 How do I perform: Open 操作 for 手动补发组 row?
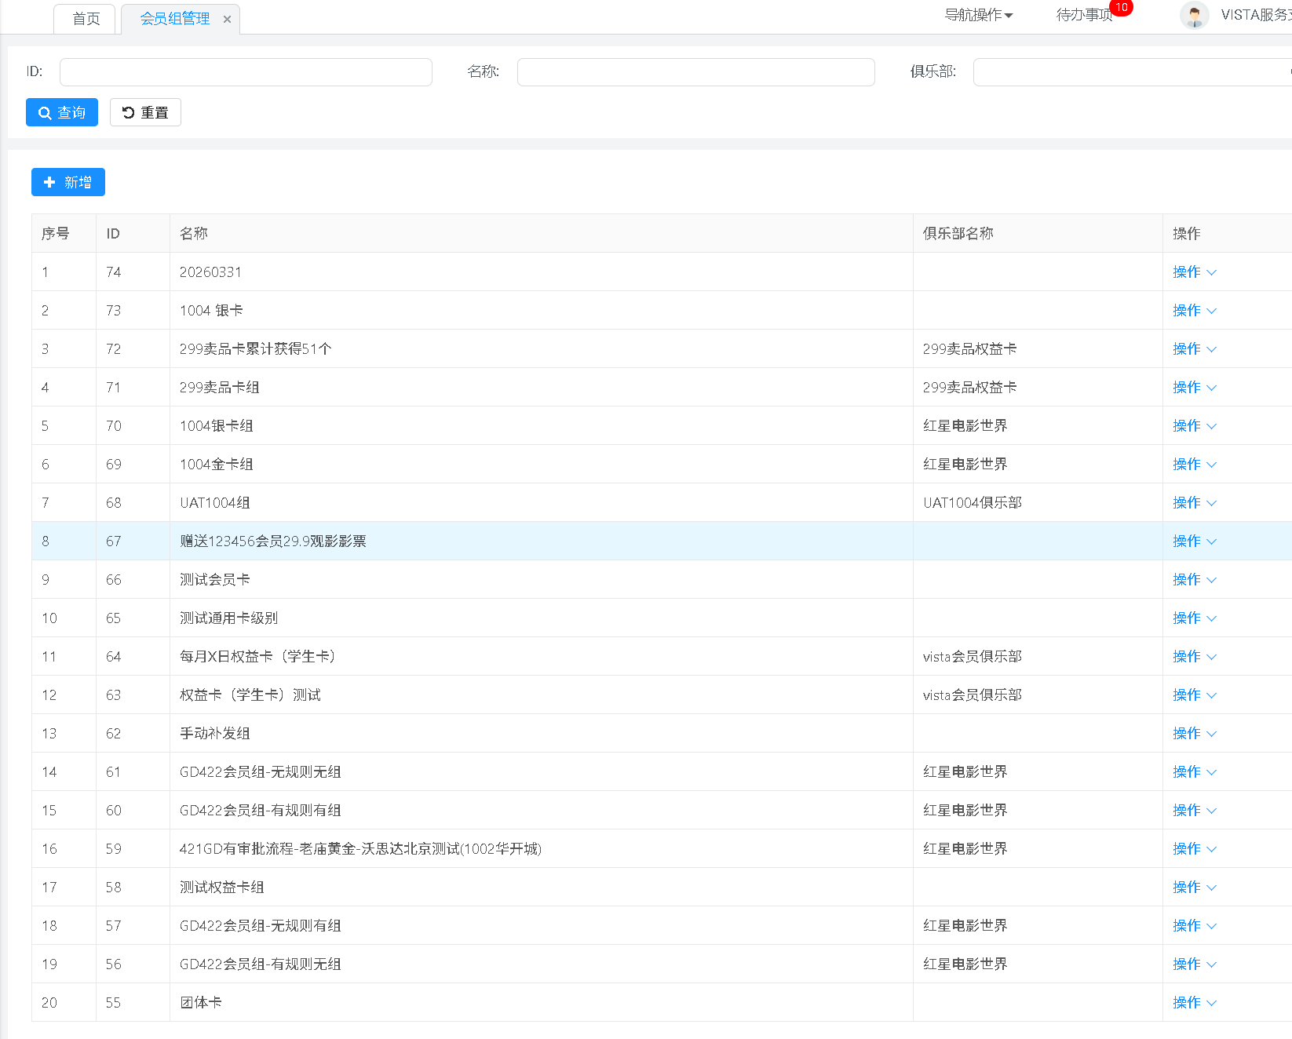(1194, 734)
